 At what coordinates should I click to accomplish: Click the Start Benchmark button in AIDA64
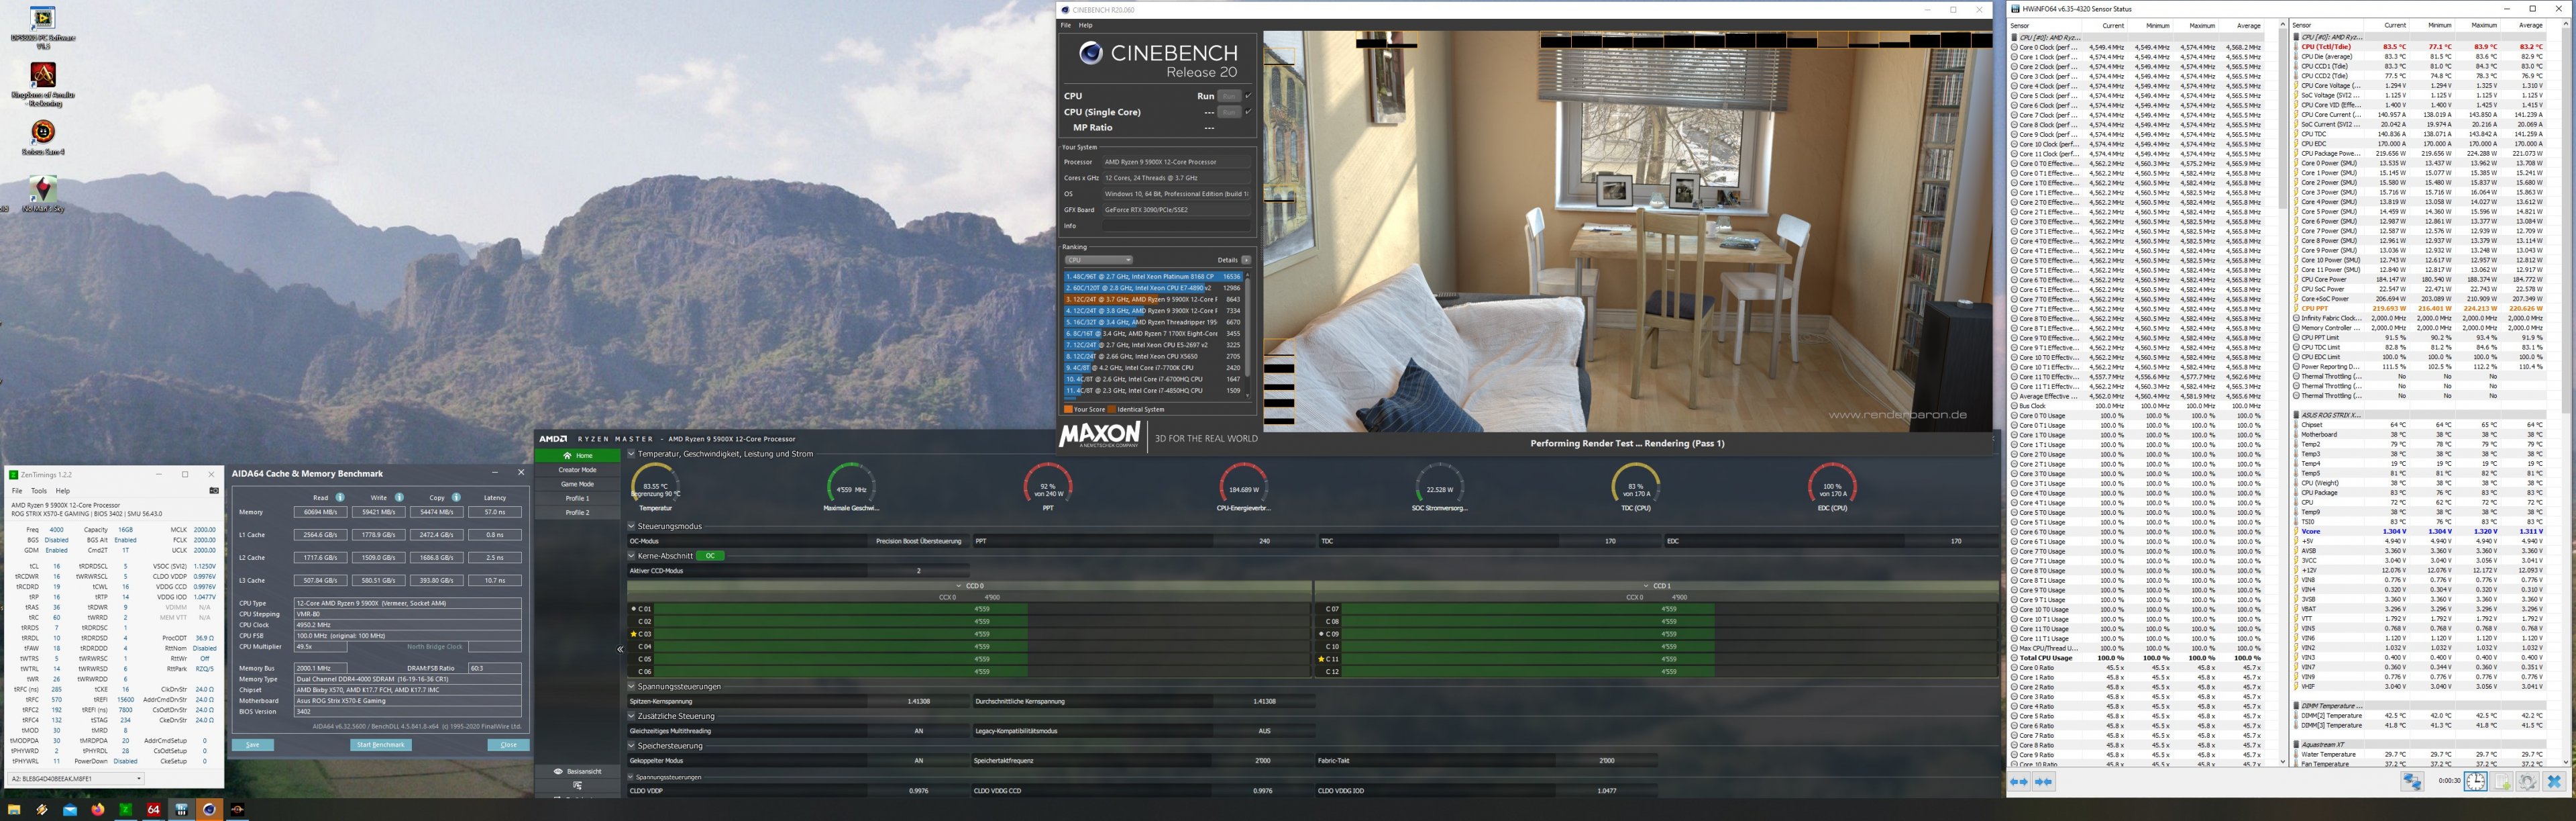tap(381, 745)
